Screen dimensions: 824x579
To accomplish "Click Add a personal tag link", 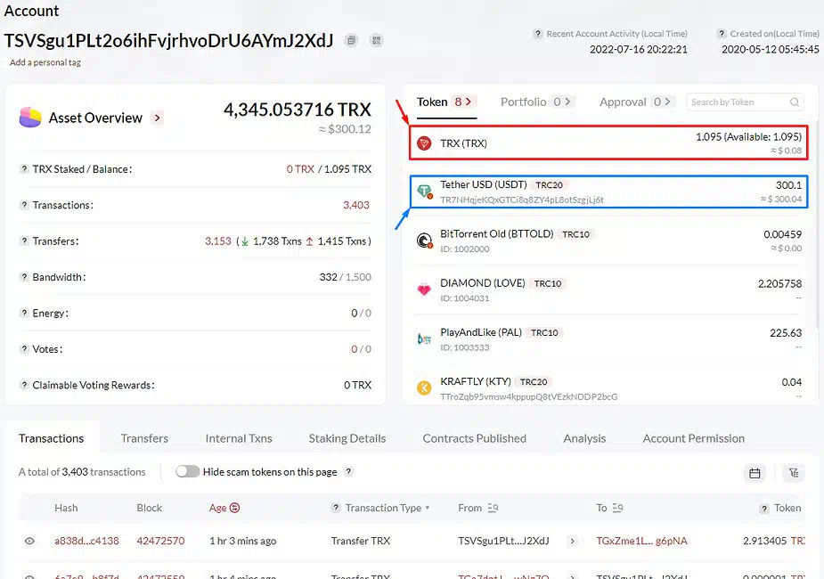I will (45, 62).
